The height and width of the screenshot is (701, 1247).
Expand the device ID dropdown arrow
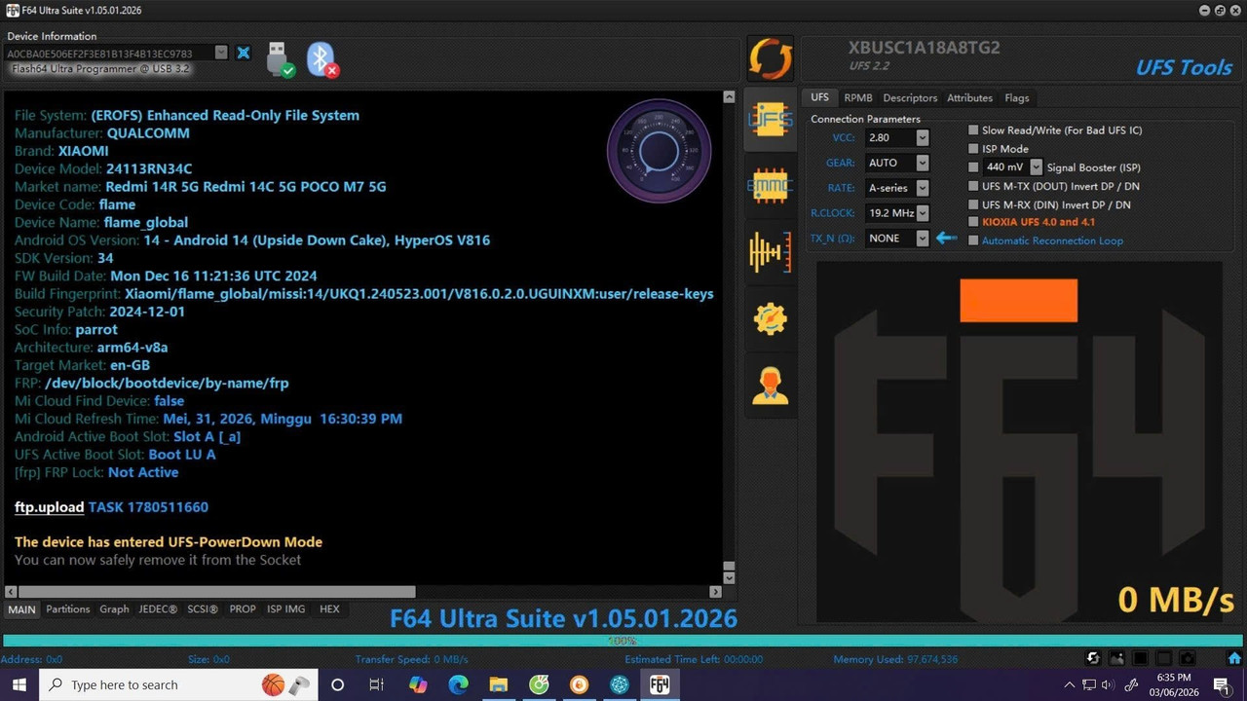pyautogui.click(x=221, y=53)
